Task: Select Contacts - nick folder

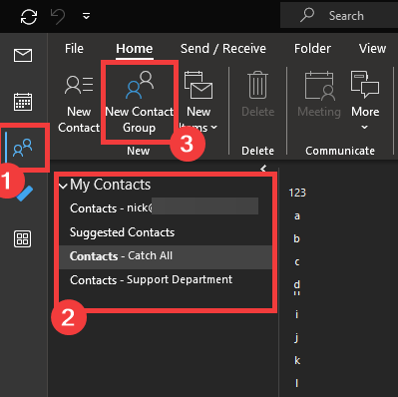Action: click(166, 208)
